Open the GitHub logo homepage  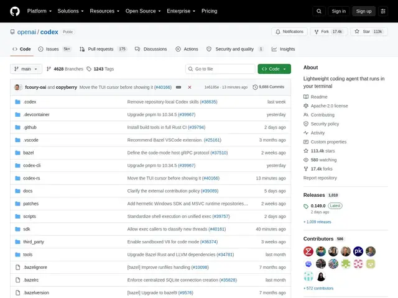15,11
